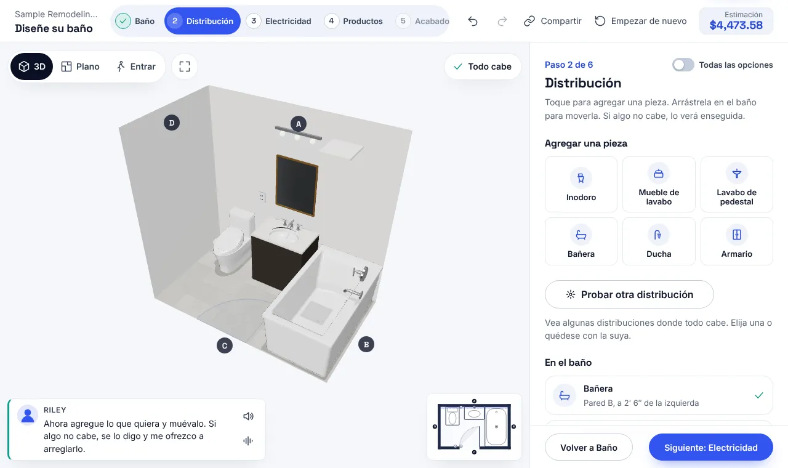This screenshot has width=788, height=468.
Task: Go to the Baño step
Action: [135, 21]
